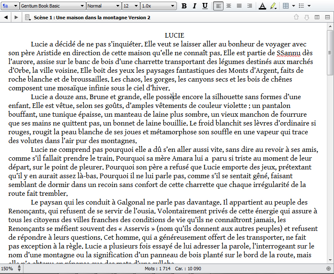Open the document target icon in footer
This screenshot has width=334, height=274.
(x=329, y=269)
